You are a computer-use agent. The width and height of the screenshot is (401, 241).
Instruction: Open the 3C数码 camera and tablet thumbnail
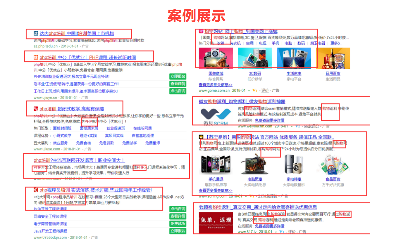[x=255, y=58]
